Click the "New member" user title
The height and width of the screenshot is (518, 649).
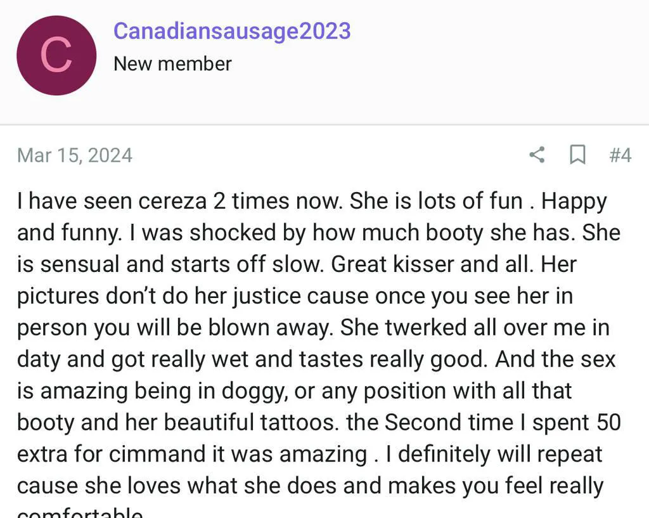[x=172, y=63]
